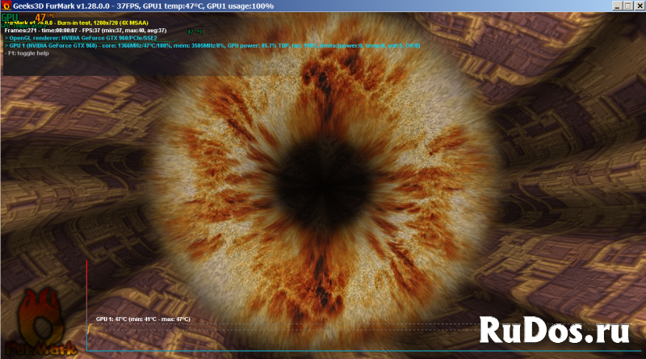Viewport: 646px width, 359px height.
Task: Click the GPU 1 core clock info line
Action: (x=210, y=45)
